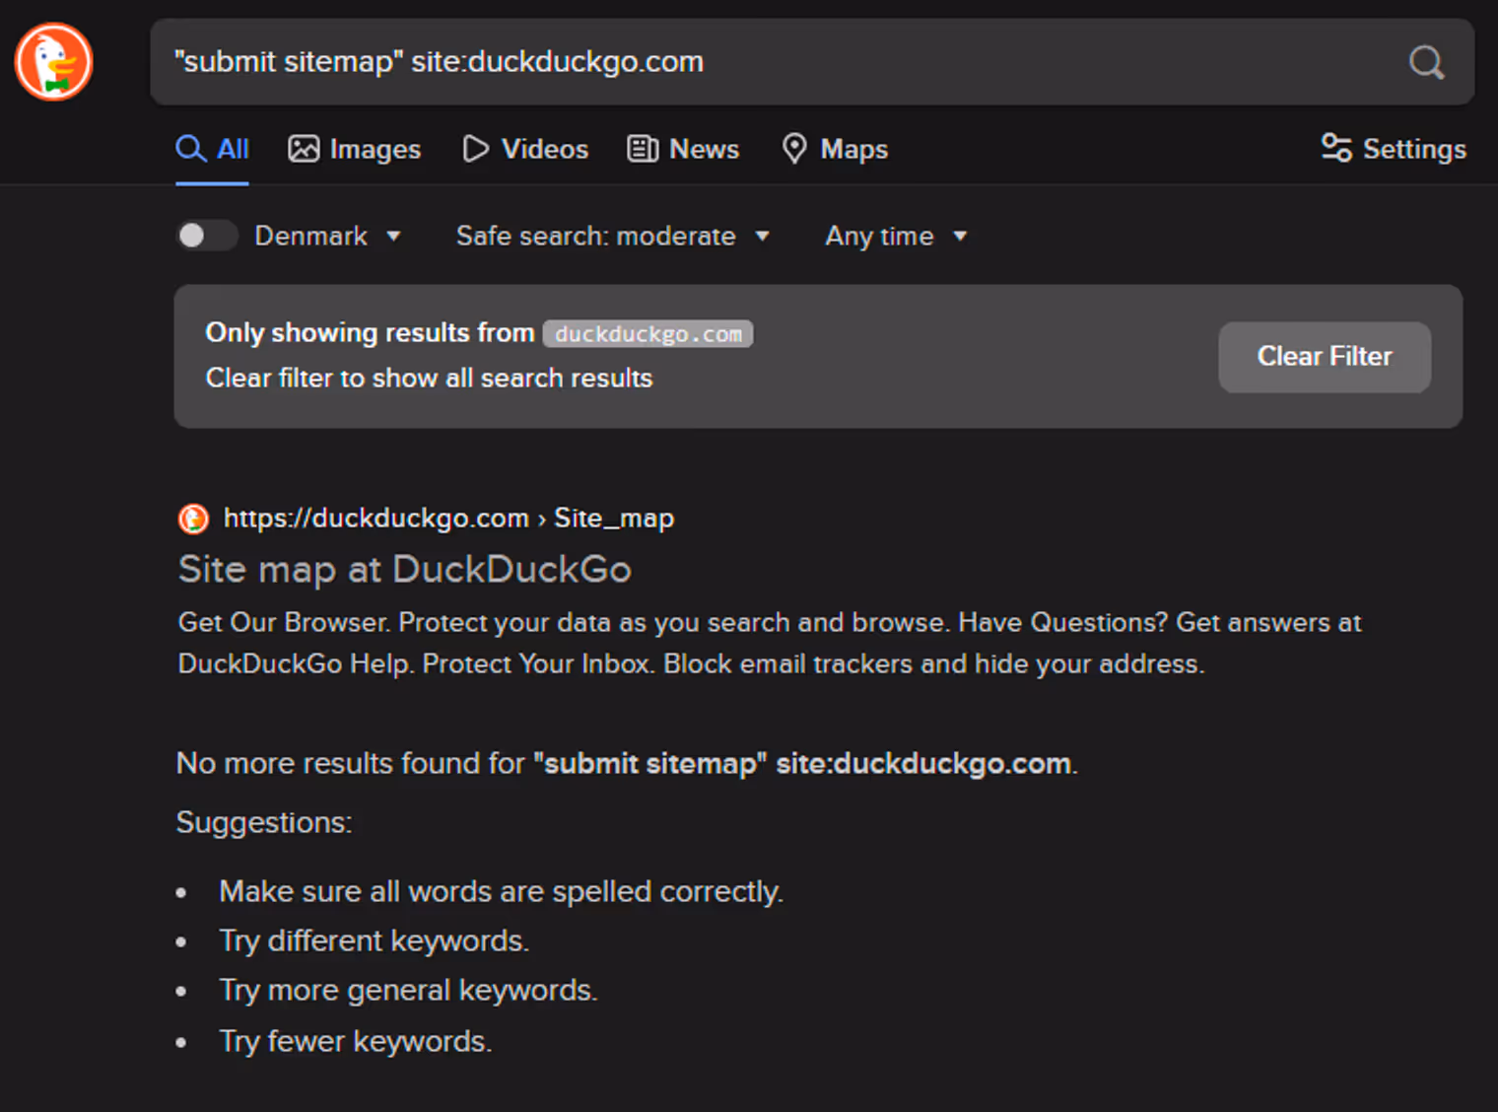Switch to the Images tab
The width and height of the screenshot is (1498, 1112).
[x=355, y=149]
